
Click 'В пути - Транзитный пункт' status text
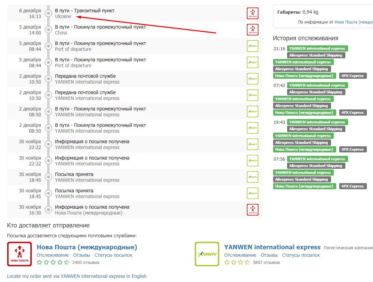[85, 11]
